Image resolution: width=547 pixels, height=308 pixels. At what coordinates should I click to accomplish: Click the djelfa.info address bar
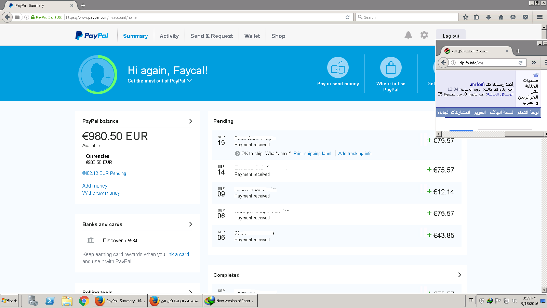click(486, 63)
